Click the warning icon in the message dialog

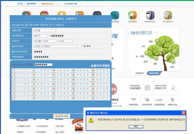(91, 120)
